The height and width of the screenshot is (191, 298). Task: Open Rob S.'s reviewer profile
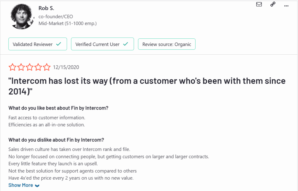pyautogui.click(x=46, y=8)
